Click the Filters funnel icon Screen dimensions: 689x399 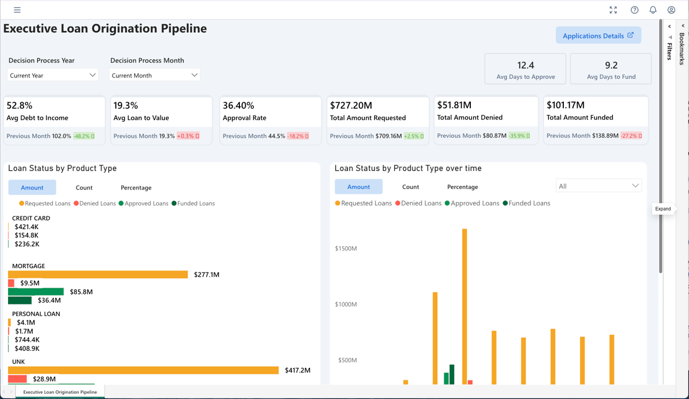click(x=669, y=37)
